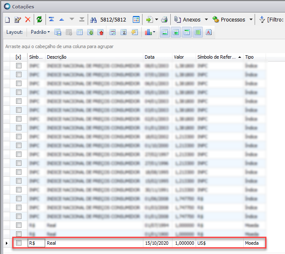Open search with the binoculars icon

tap(94, 20)
